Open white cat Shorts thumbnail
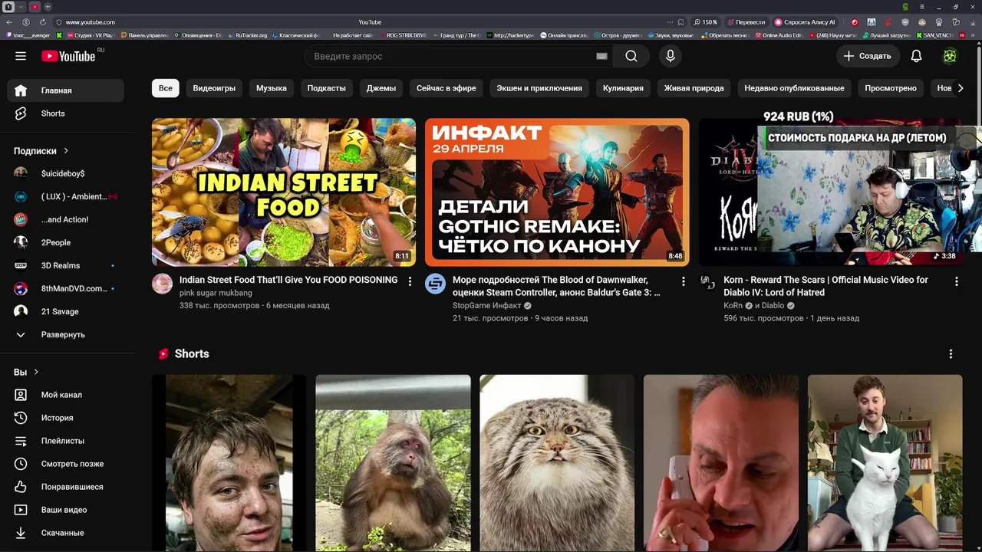The width and height of the screenshot is (982, 552). coord(885,463)
